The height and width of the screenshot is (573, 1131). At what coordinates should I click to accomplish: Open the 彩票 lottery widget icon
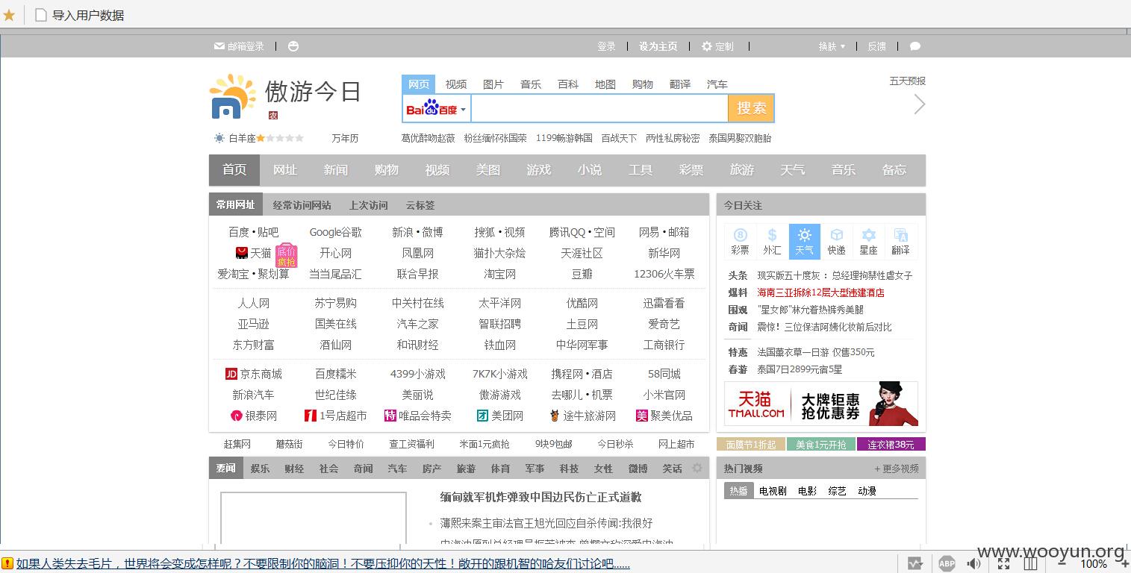tap(740, 242)
